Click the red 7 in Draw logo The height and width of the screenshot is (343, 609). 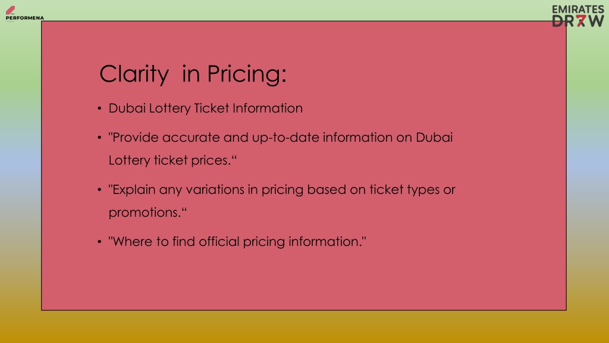[580, 21]
